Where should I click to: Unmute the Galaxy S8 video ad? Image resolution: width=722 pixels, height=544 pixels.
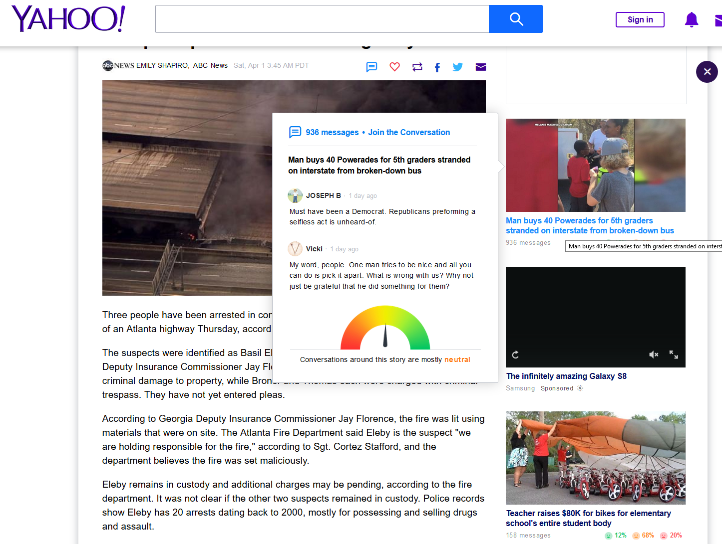654,355
